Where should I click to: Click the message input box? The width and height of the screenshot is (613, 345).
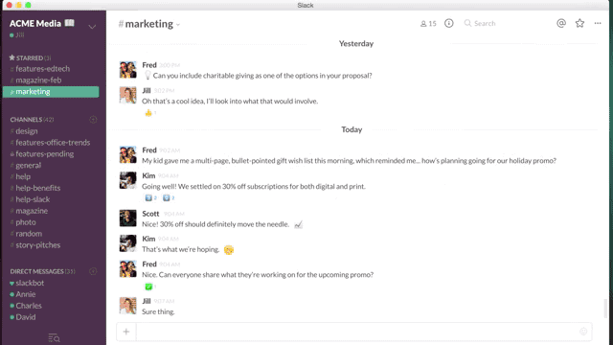click(x=355, y=333)
